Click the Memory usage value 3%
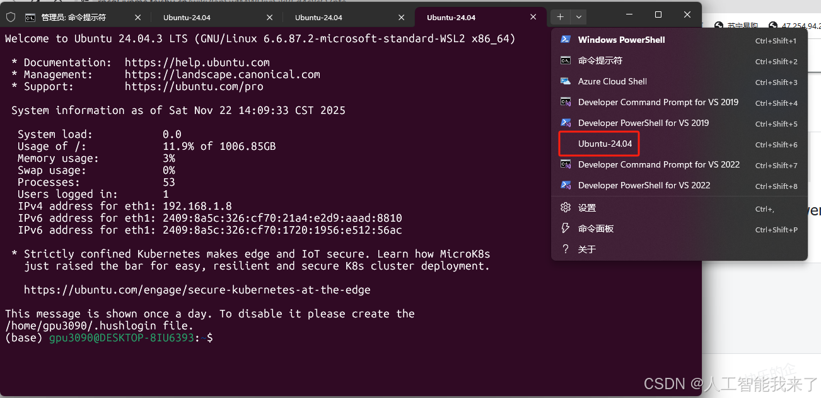Image resolution: width=821 pixels, height=398 pixels. pyautogui.click(x=169, y=158)
